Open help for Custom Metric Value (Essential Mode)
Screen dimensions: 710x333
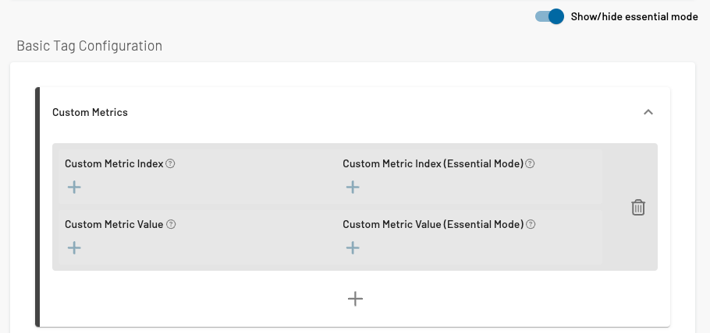(531, 224)
